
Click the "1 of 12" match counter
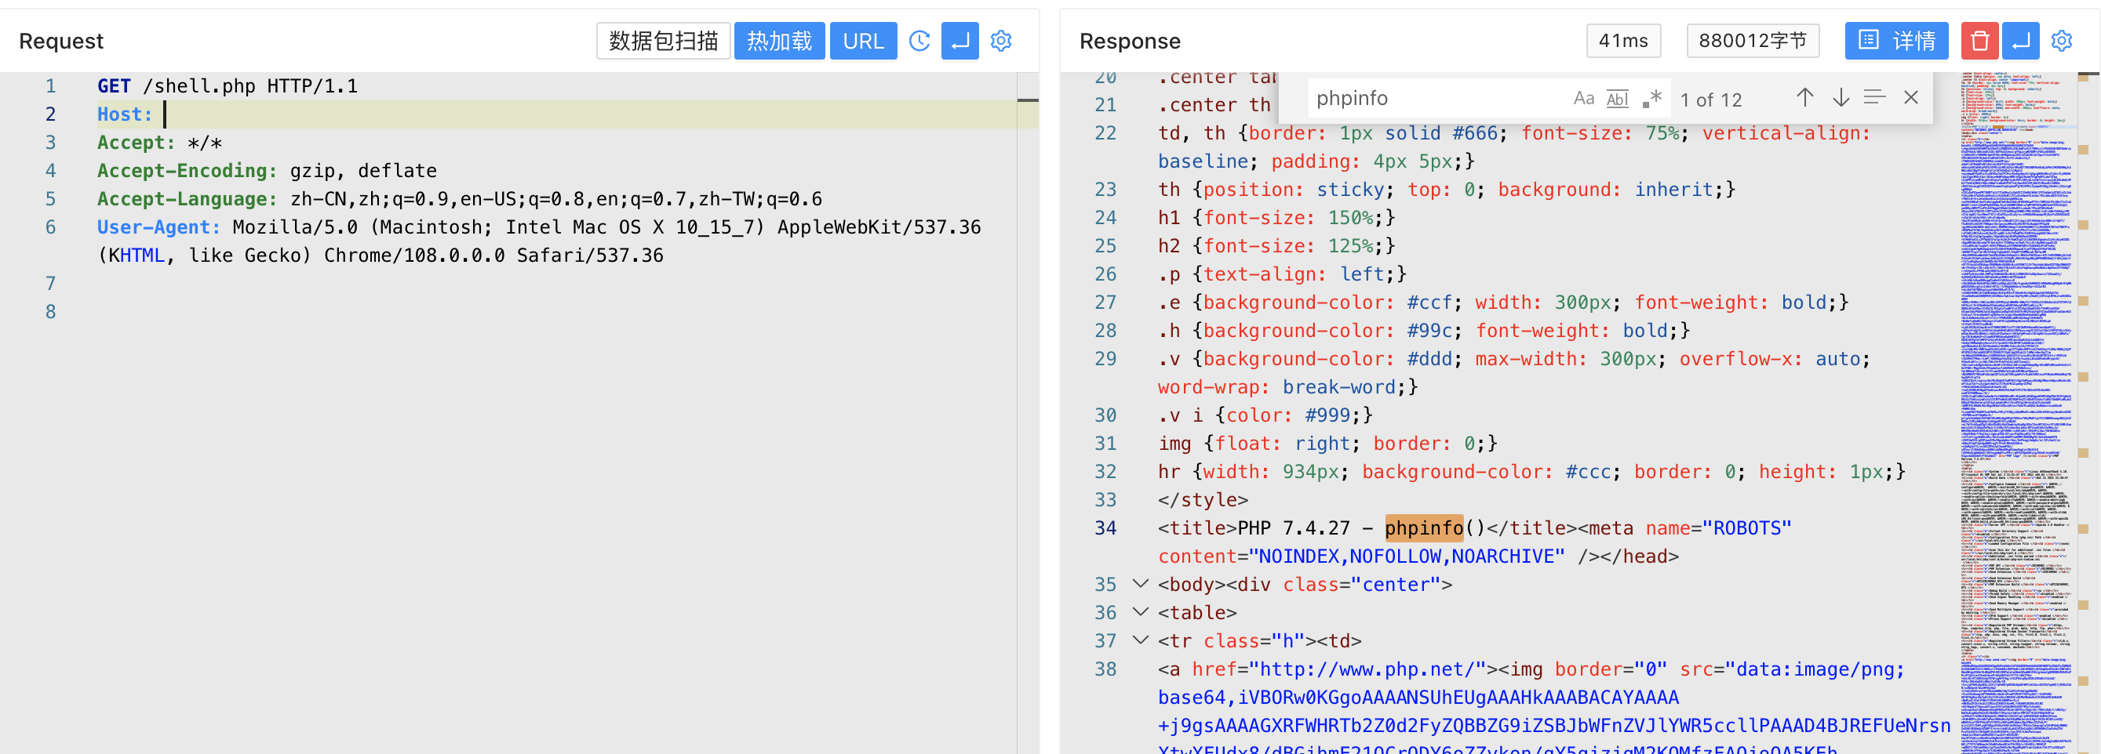click(x=1710, y=100)
